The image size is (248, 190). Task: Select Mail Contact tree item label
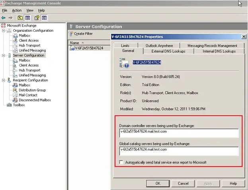[28, 95]
